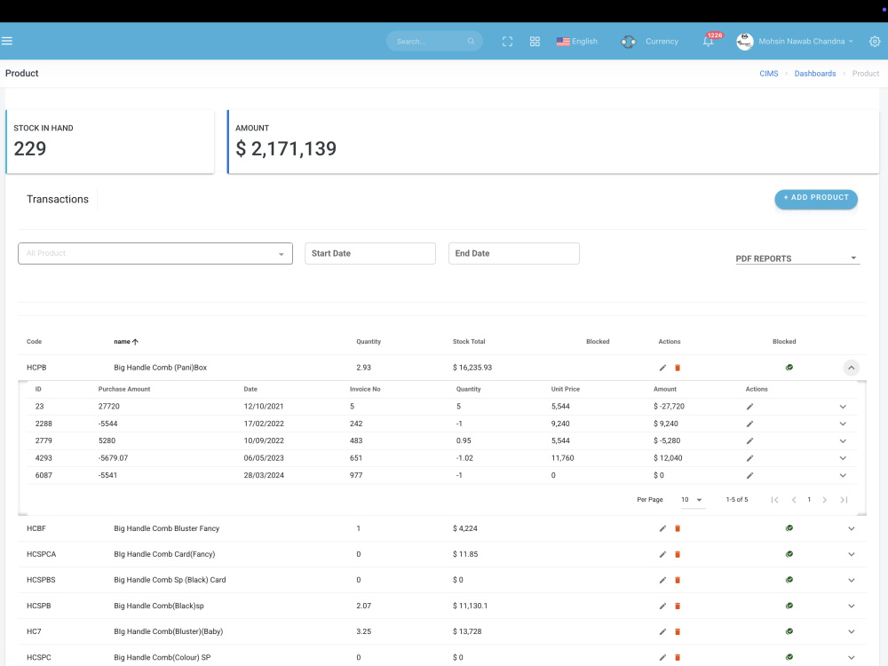Focus the End Date field

tap(514, 254)
